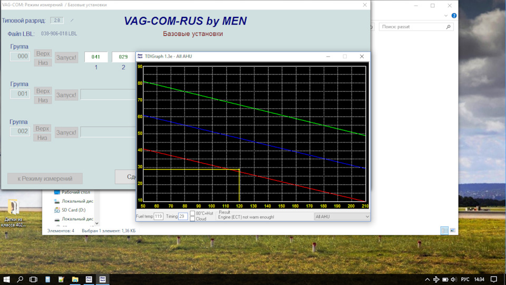
Task: Click group number field 002
Action: (x=20, y=131)
